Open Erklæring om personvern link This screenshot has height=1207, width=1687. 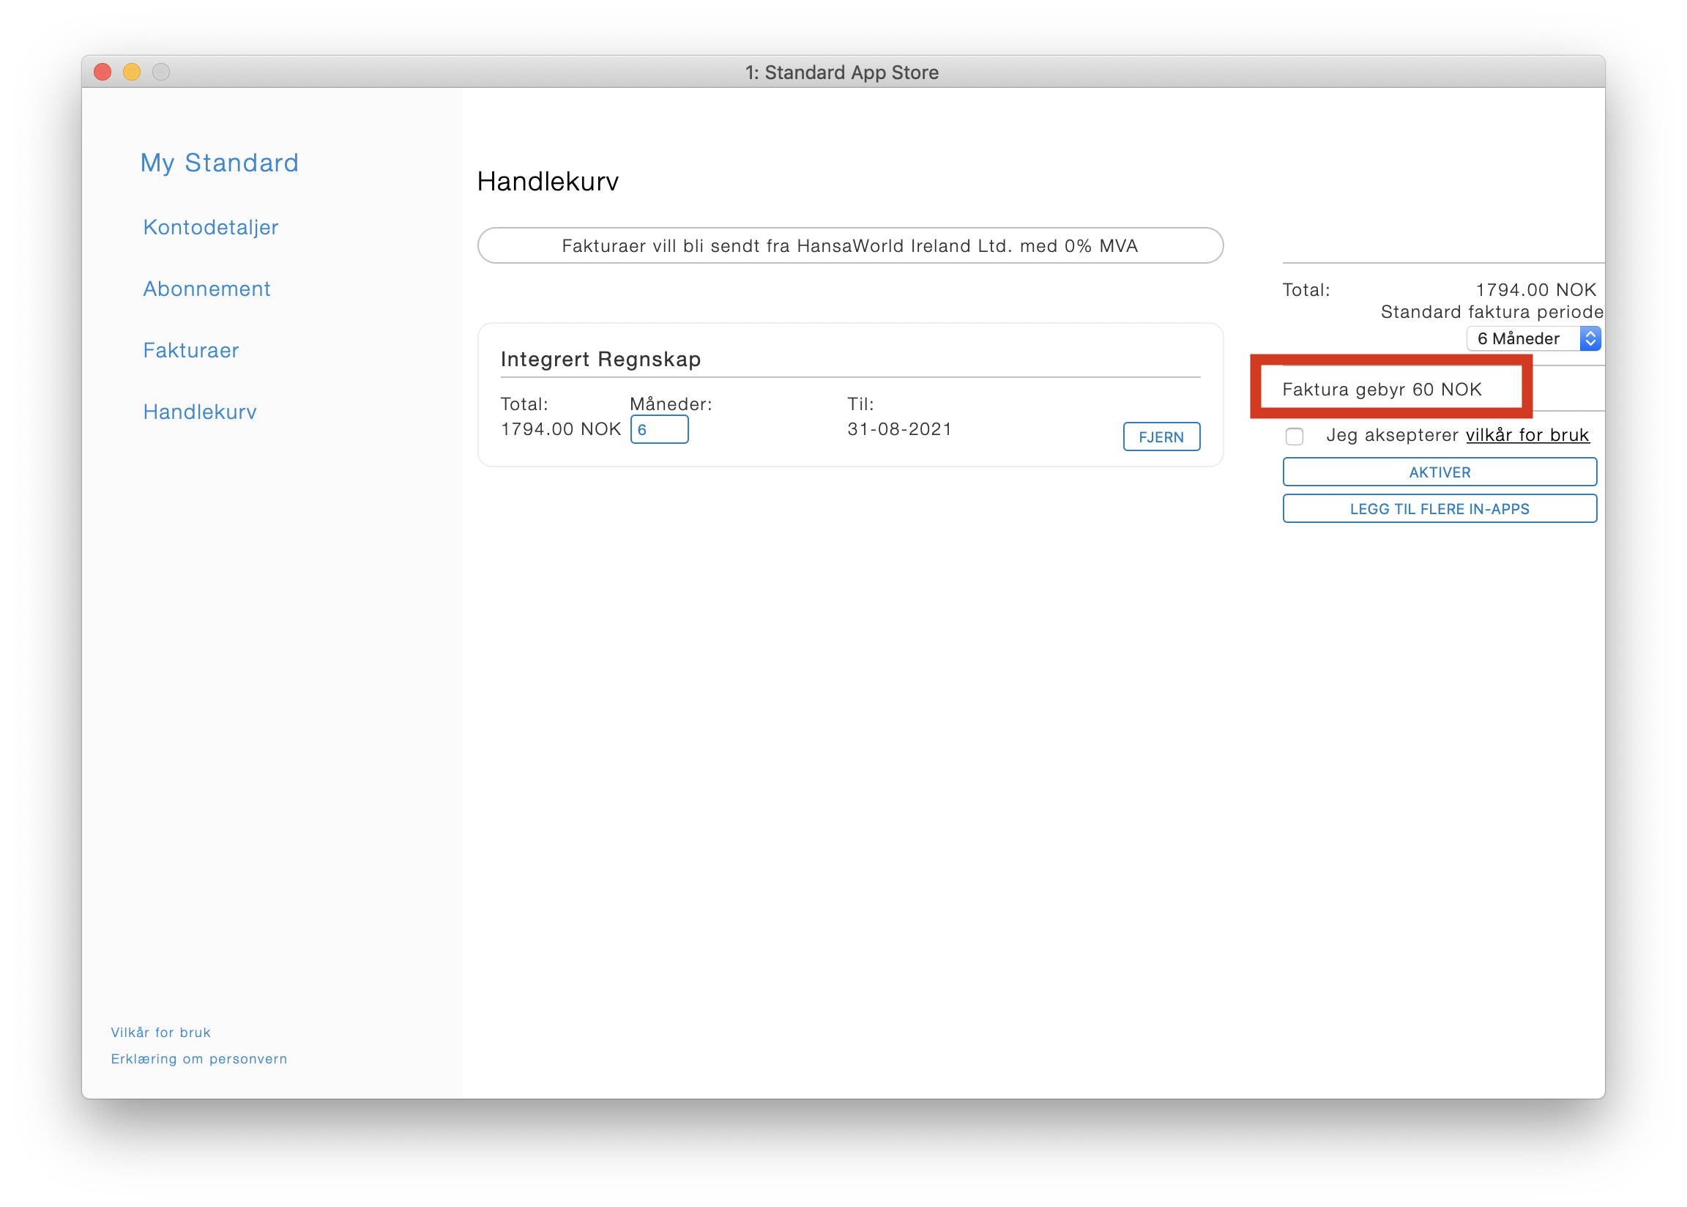[x=199, y=1058]
